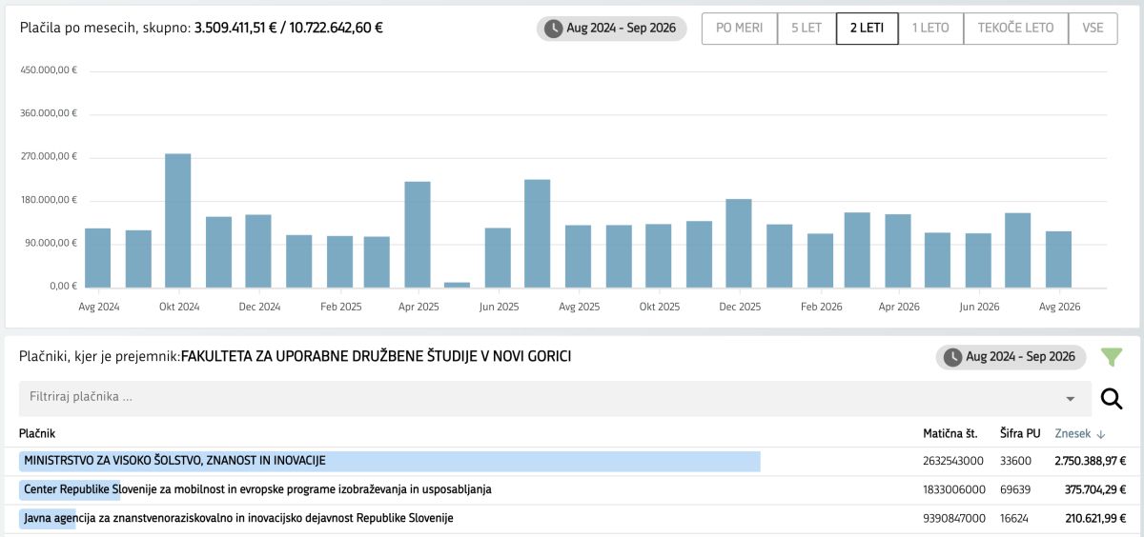
Task: Click the Okt 2024 chart bar
Action: click(x=178, y=220)
